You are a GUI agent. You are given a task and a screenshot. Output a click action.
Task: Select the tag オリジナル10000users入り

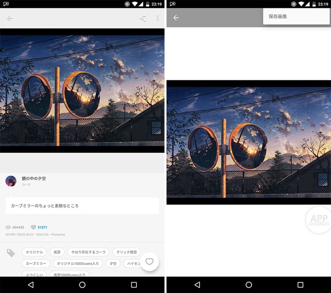[78, 264]
